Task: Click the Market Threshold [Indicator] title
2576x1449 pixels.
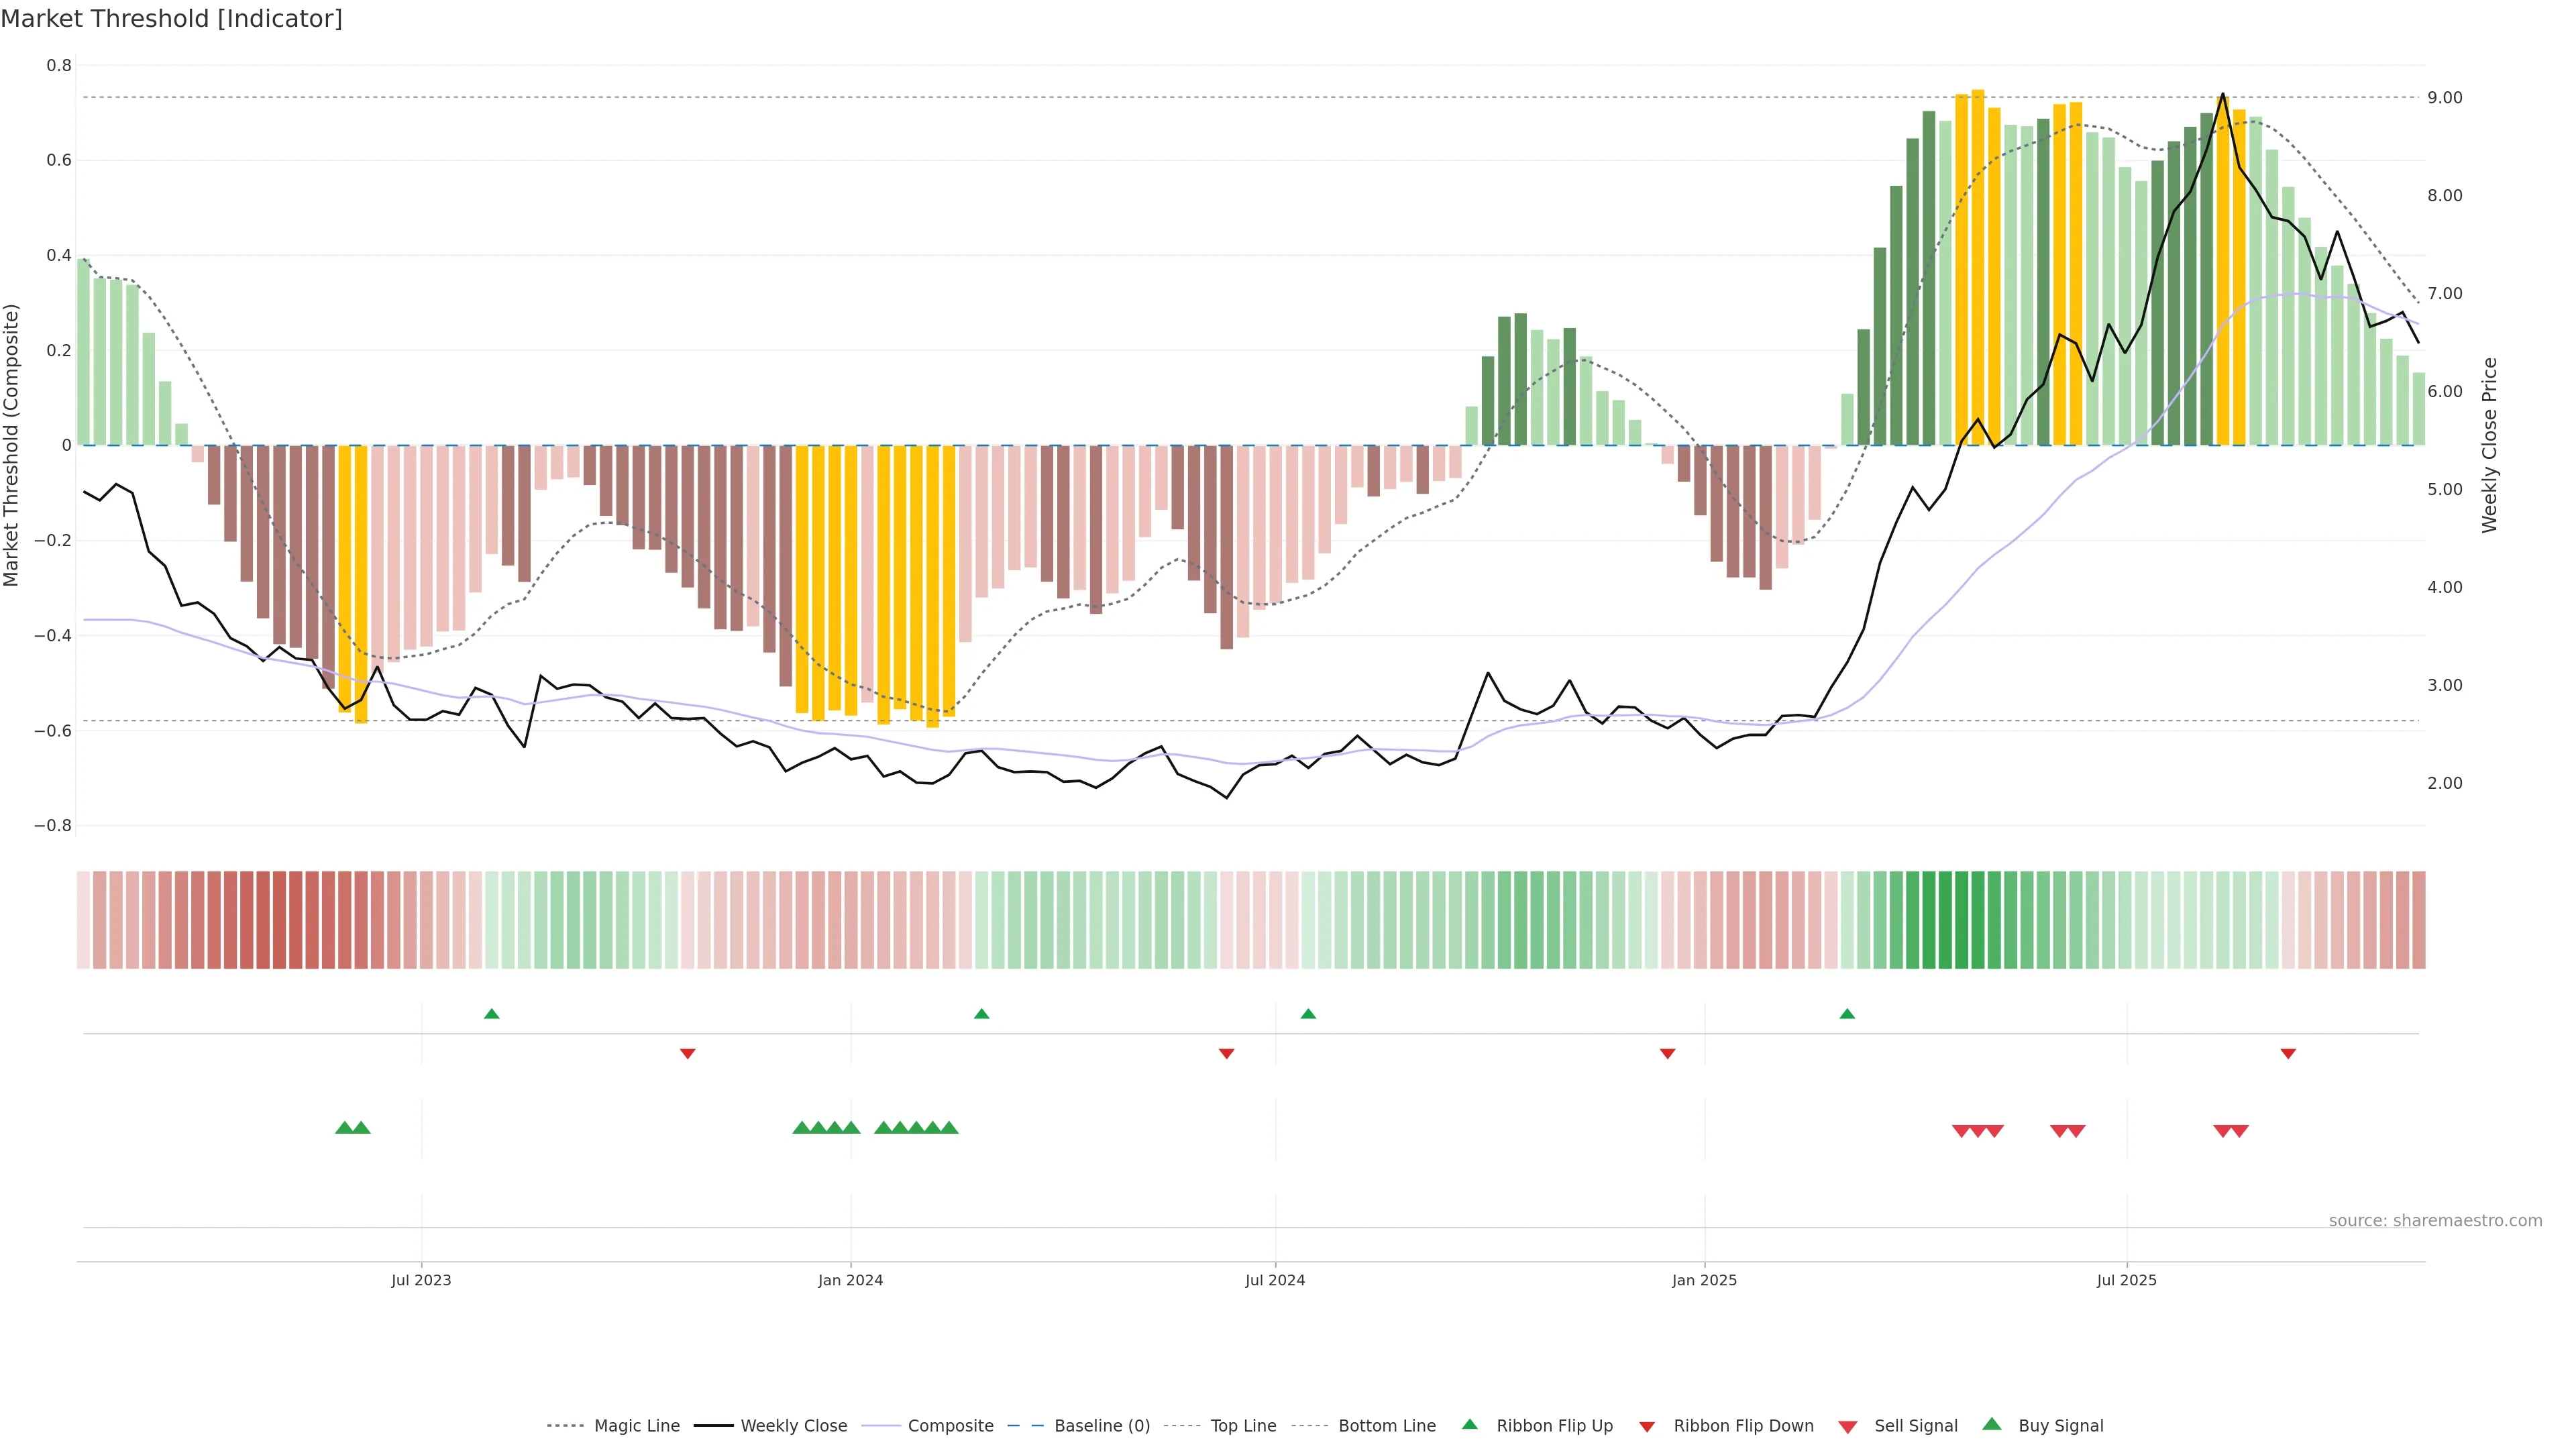Action: [171, 19]
